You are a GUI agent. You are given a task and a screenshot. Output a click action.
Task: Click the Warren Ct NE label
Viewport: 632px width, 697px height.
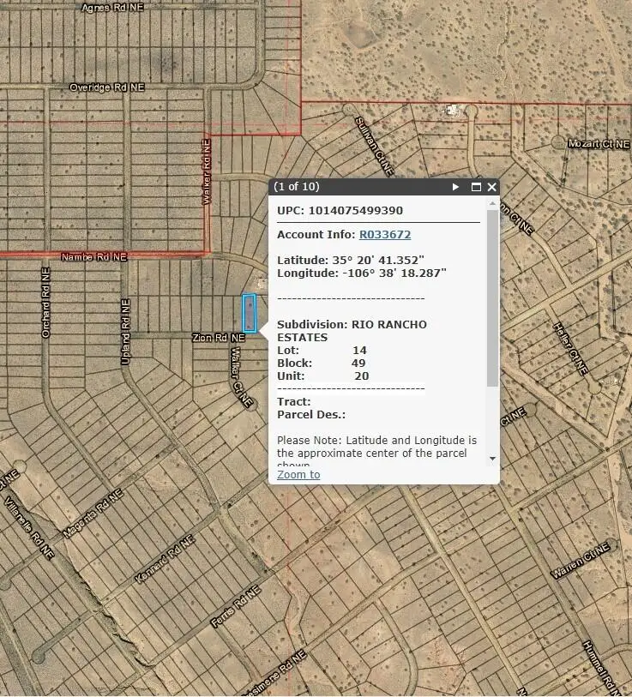(x=581, y=560)
